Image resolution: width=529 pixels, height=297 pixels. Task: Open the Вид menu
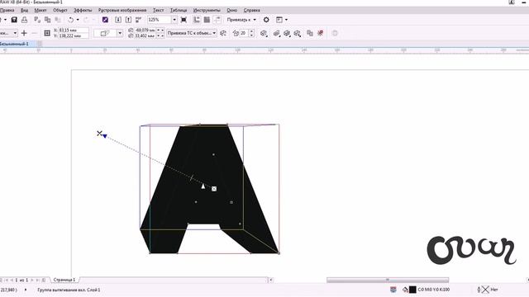[x=24, y=11]
